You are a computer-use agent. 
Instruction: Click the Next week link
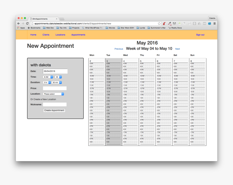pos(177,49)
